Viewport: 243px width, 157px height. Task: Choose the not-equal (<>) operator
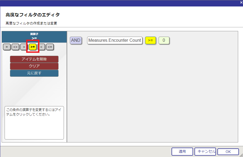point(15,47)
